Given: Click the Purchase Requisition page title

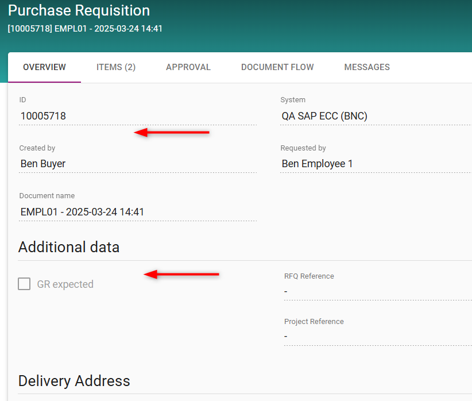Looking at the screenshot, I should coord(79,10).
